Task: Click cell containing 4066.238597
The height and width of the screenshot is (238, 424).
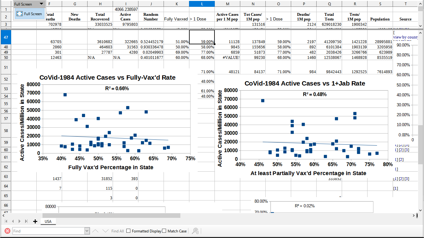Action: coord(125,9)
